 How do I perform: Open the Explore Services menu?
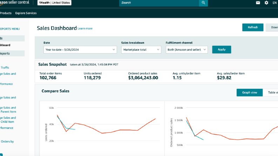(26, 13)
